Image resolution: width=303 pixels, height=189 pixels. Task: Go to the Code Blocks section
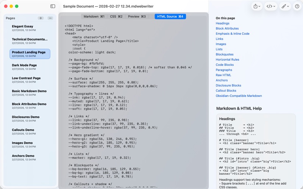coord(225,65)
